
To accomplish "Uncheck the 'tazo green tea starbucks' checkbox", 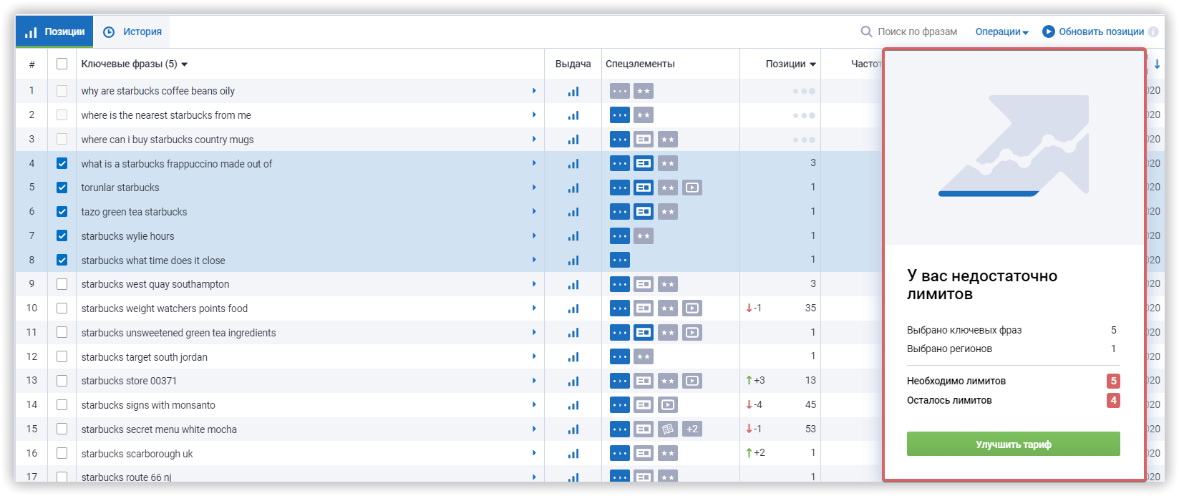I will 62,212.
